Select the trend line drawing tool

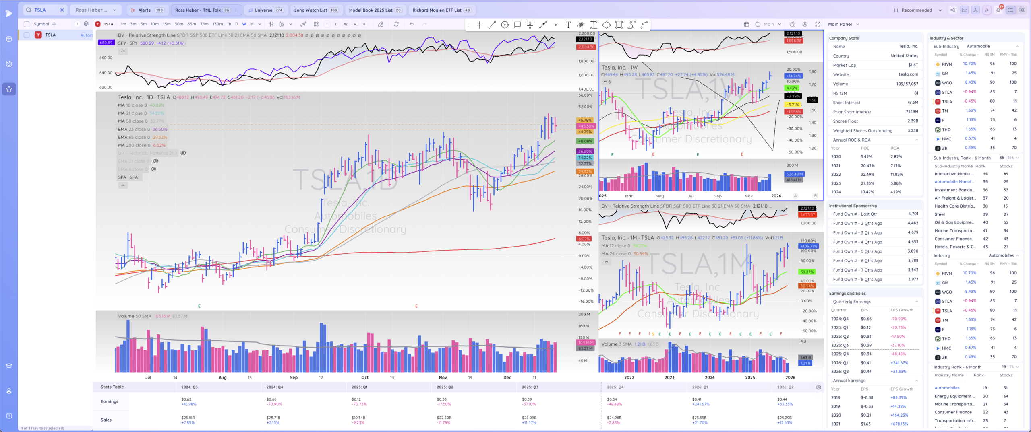click(492, 25)
